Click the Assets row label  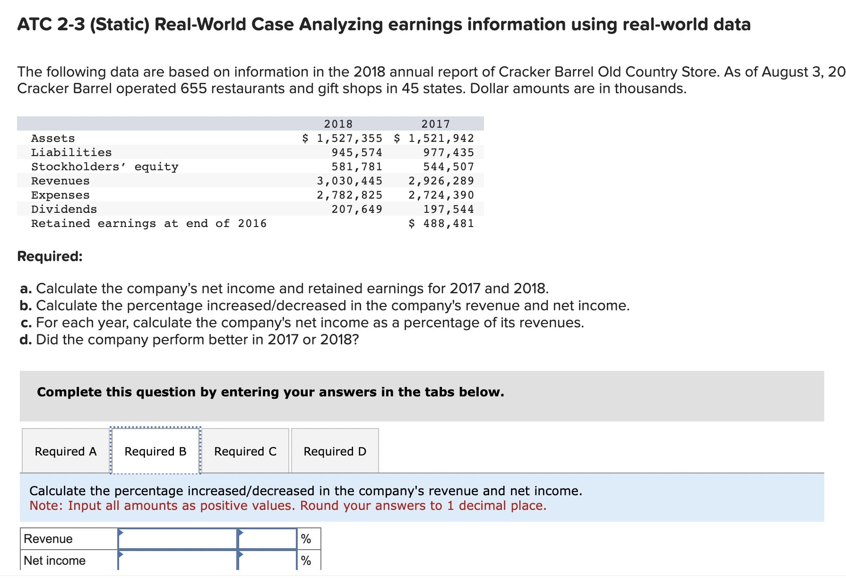click(x=53, y=138)
